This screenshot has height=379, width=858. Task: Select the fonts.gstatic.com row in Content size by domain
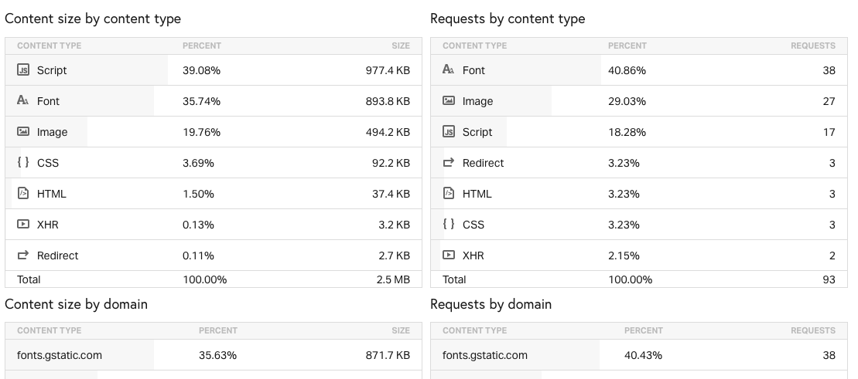pyautogui.click(x=60, y=356)
